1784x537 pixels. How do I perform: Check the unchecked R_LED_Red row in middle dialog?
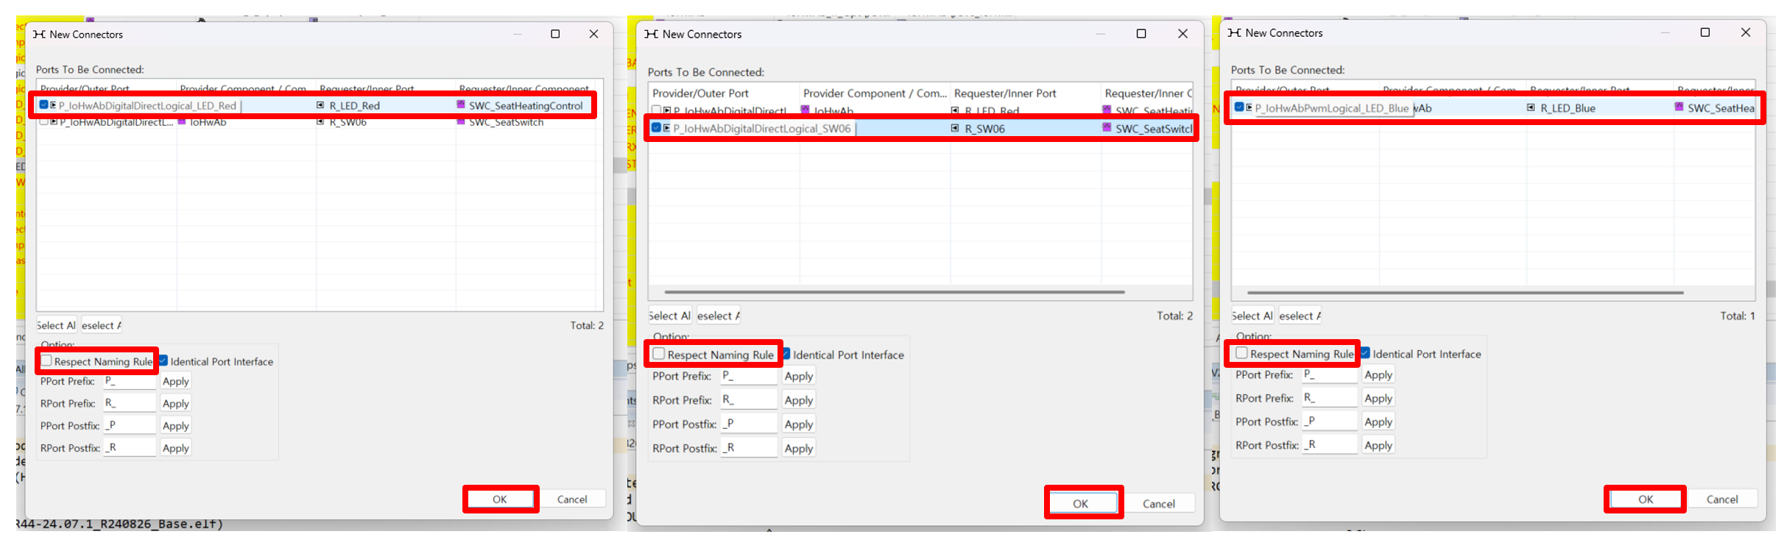[656, 110]
